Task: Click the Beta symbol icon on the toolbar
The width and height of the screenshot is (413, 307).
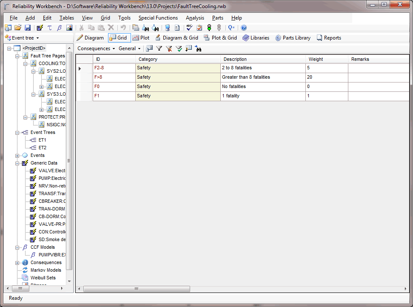Action: click(x=60, y=28)
